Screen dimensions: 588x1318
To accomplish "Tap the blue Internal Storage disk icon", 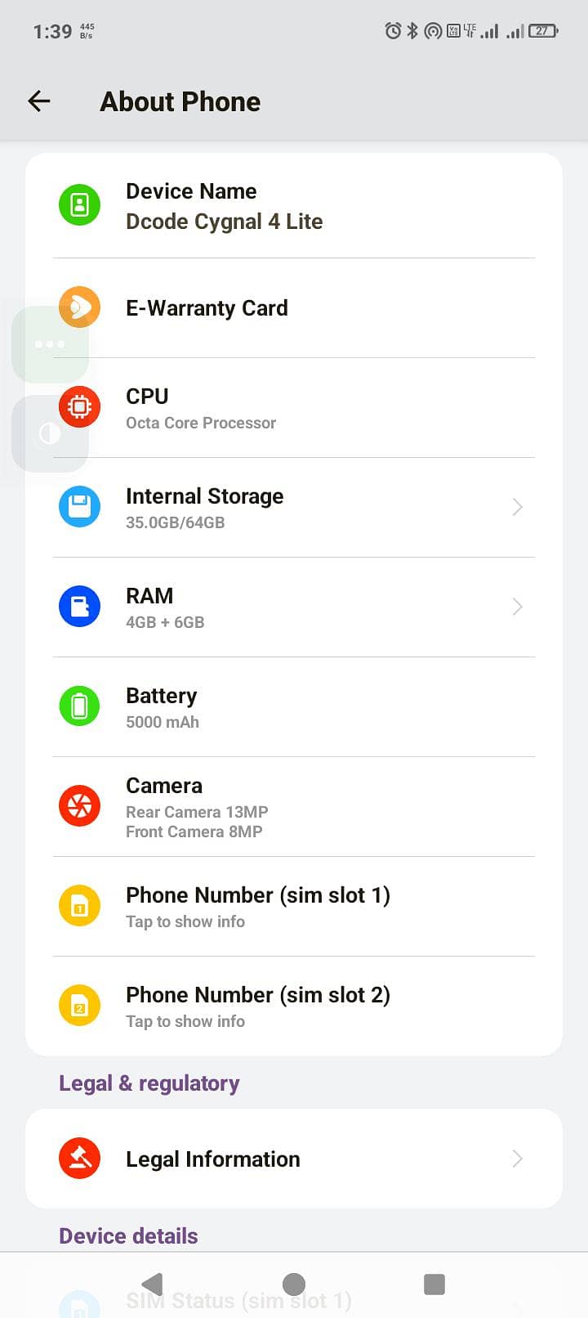I will click(x=79, y=507).
